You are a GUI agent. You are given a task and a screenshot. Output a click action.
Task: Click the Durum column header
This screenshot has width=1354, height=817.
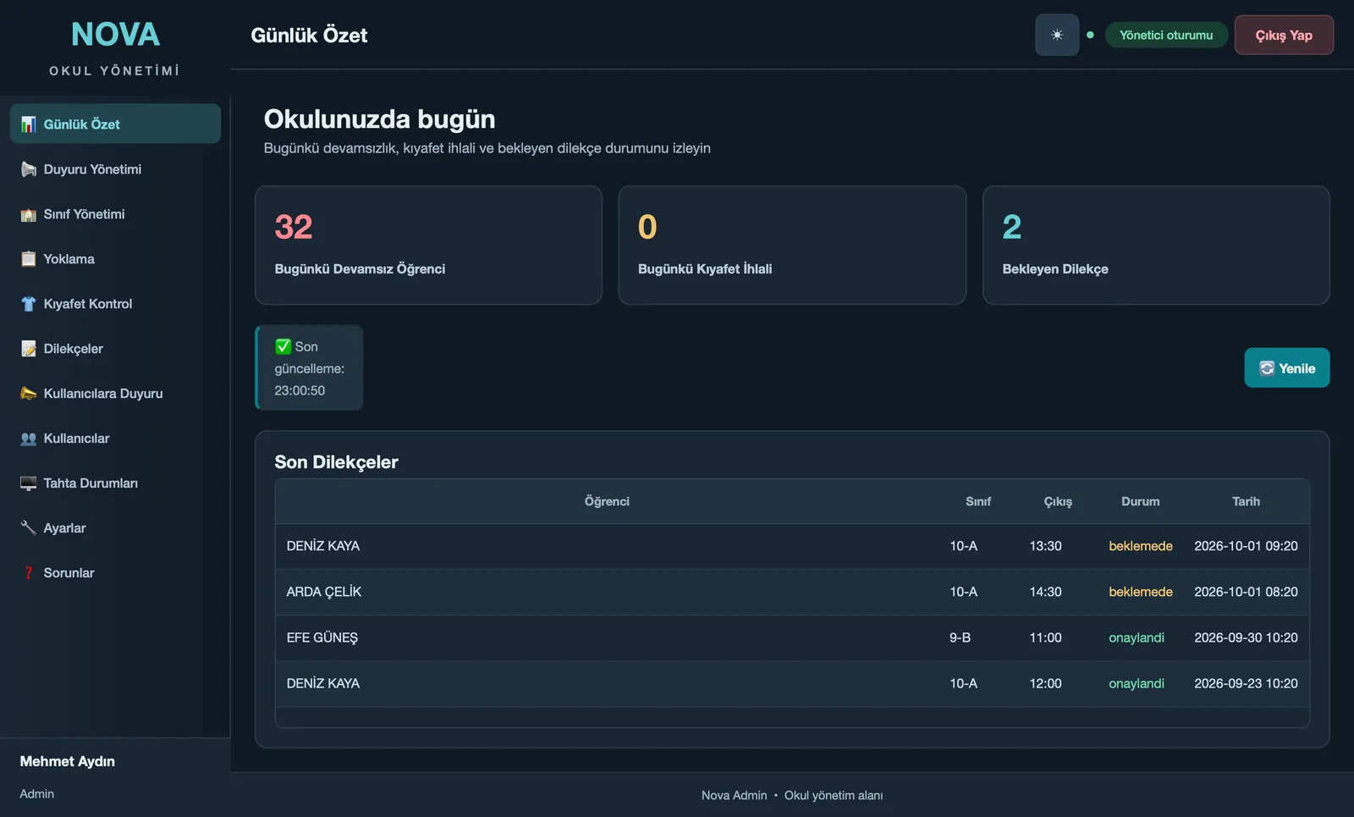pos(1141,501)
